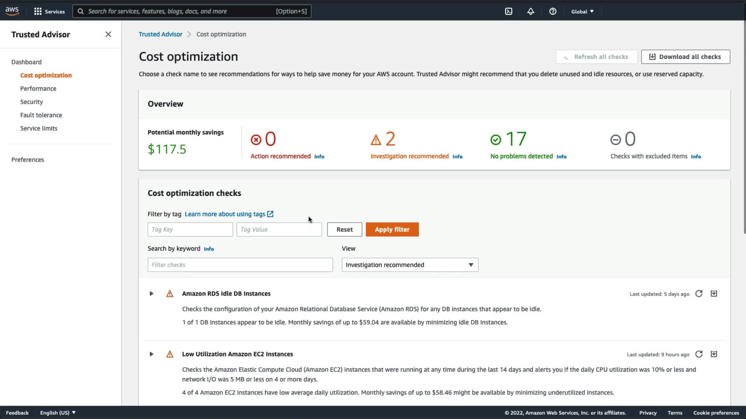Click the AWS logo home icon

[x=12, y=11]
